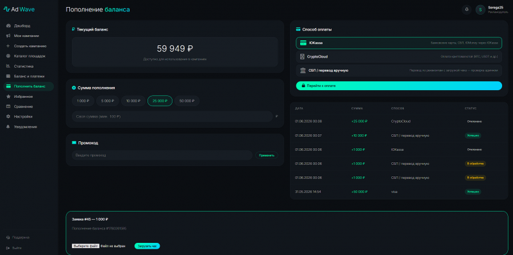
Task: Click the star icon for Избранное
Action: tap(8, 97)
